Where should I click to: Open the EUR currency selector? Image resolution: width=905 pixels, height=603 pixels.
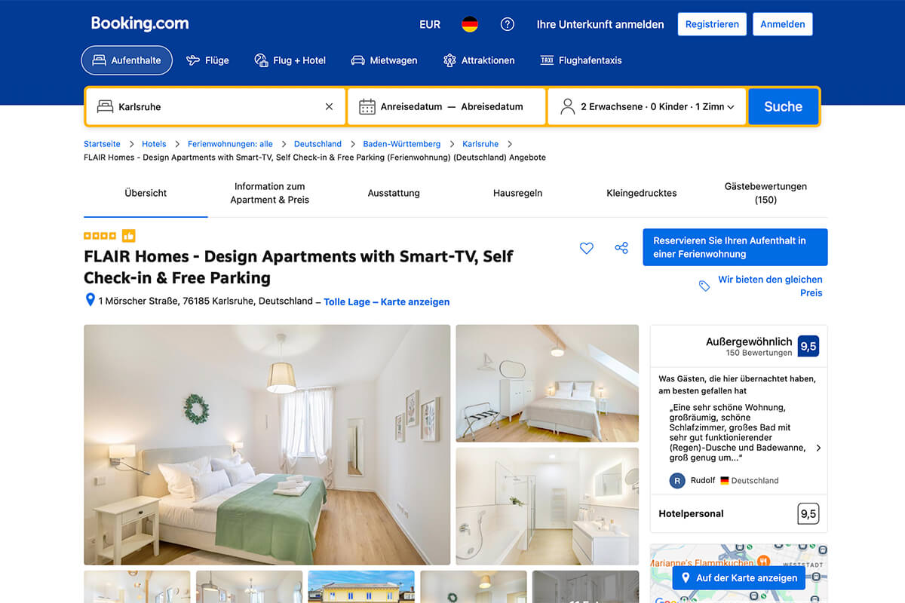(x=430, y=24)
